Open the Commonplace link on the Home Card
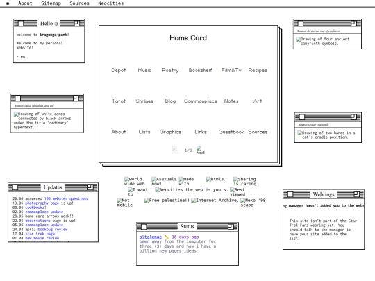 (x=201, y=101)
